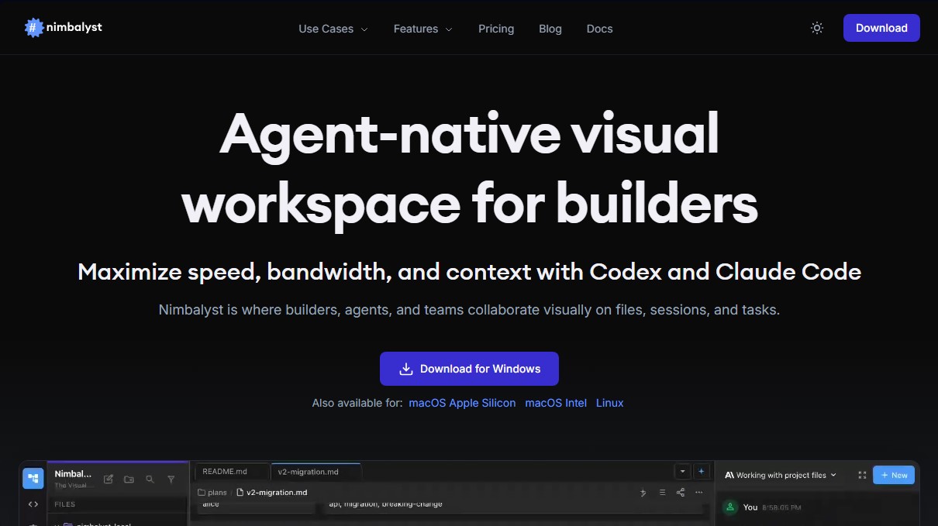Open the Docs page

(599, 29)
